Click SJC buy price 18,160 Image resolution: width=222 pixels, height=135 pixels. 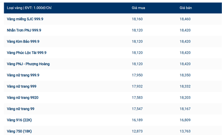click(x=137, y=19)
